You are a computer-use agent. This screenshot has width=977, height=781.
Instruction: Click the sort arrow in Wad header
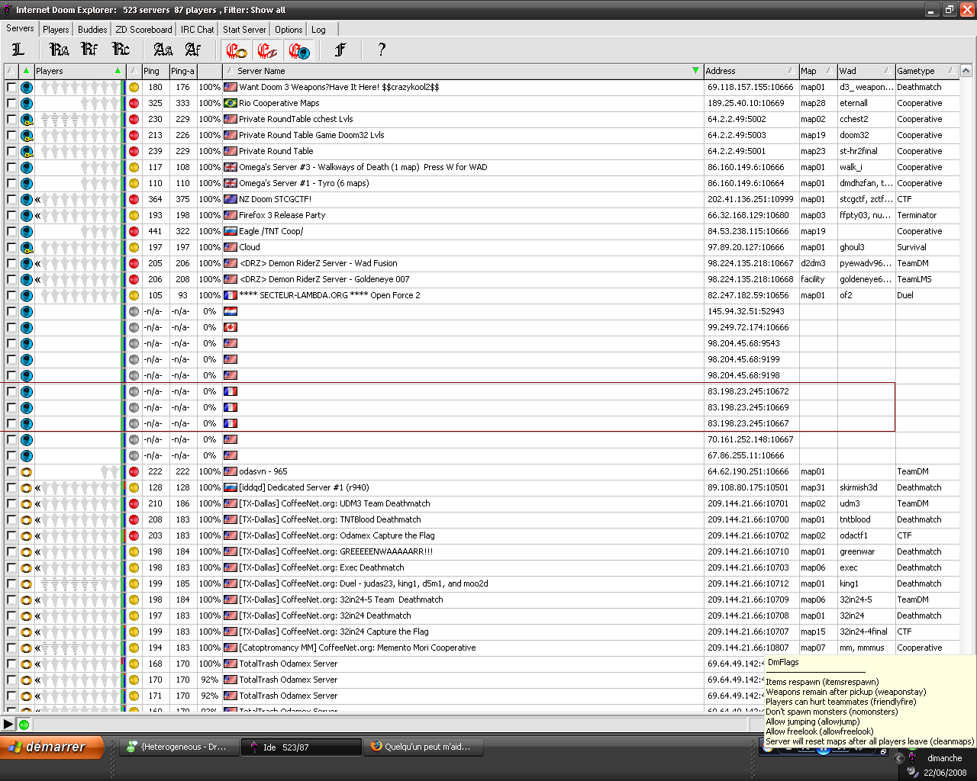tap(887, 71)
